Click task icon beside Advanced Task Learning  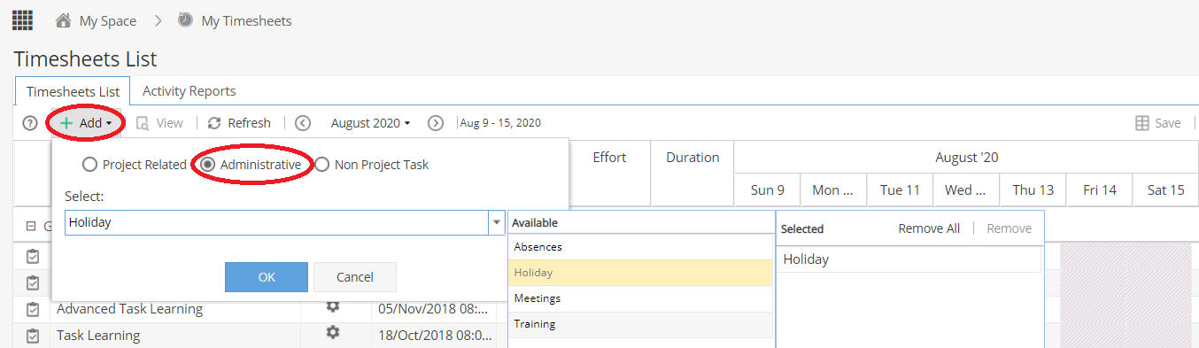[33, 309]
